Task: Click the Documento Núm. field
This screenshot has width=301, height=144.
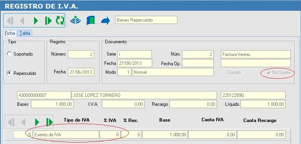Action: (x=198, y=54)
